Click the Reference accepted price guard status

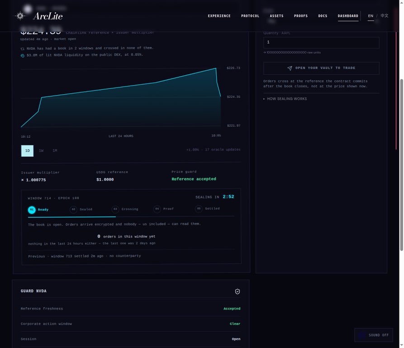(194, 179)
